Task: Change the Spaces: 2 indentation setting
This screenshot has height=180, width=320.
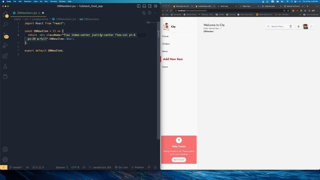Action: tap(61, 167)
